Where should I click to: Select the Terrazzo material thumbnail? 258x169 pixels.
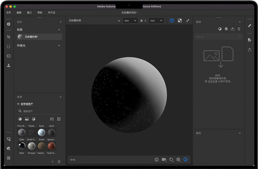point(31,146)
